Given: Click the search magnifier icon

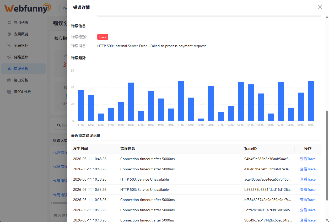Looking at the screenshot, I should 58,125.
